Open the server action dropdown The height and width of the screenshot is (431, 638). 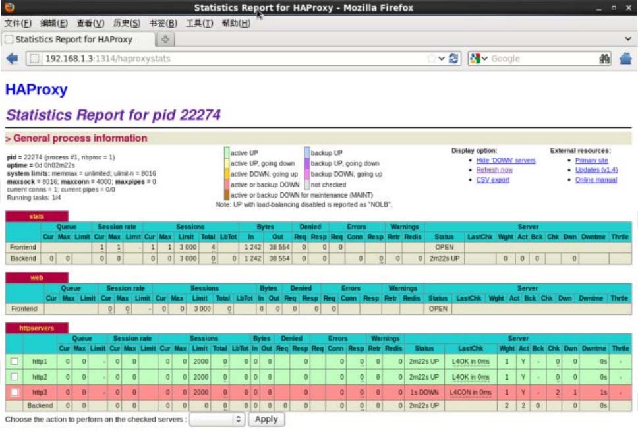pyautogui.click(x=217, y=419)
